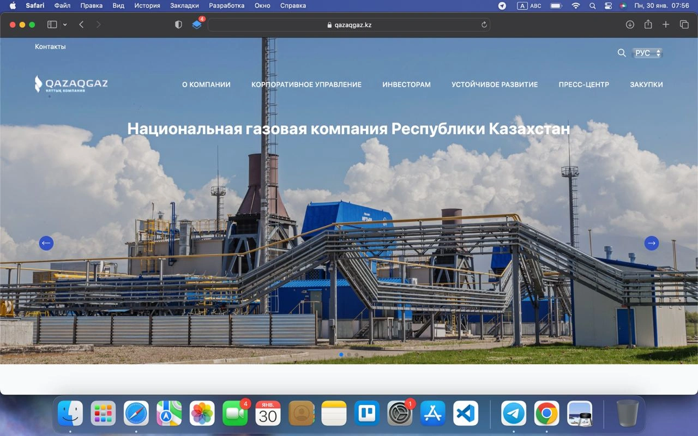
Task: Toggle the Safari sidebar button
Action: (x=52, y=25)
